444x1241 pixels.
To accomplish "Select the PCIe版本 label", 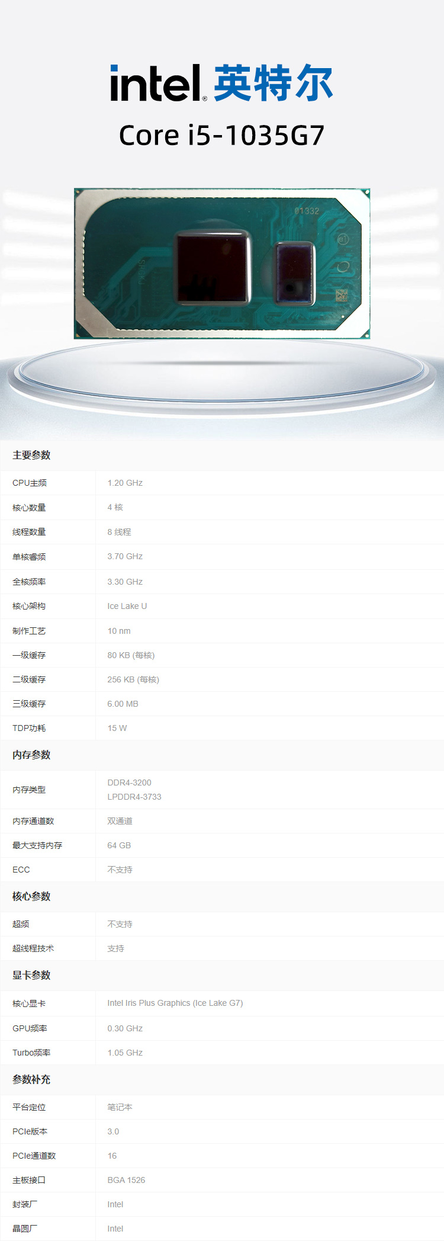I will click(30, 1131).
